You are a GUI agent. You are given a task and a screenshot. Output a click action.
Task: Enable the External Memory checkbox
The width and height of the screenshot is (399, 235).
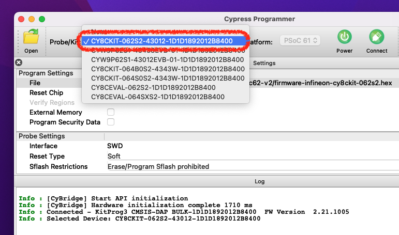click(111, 112)
